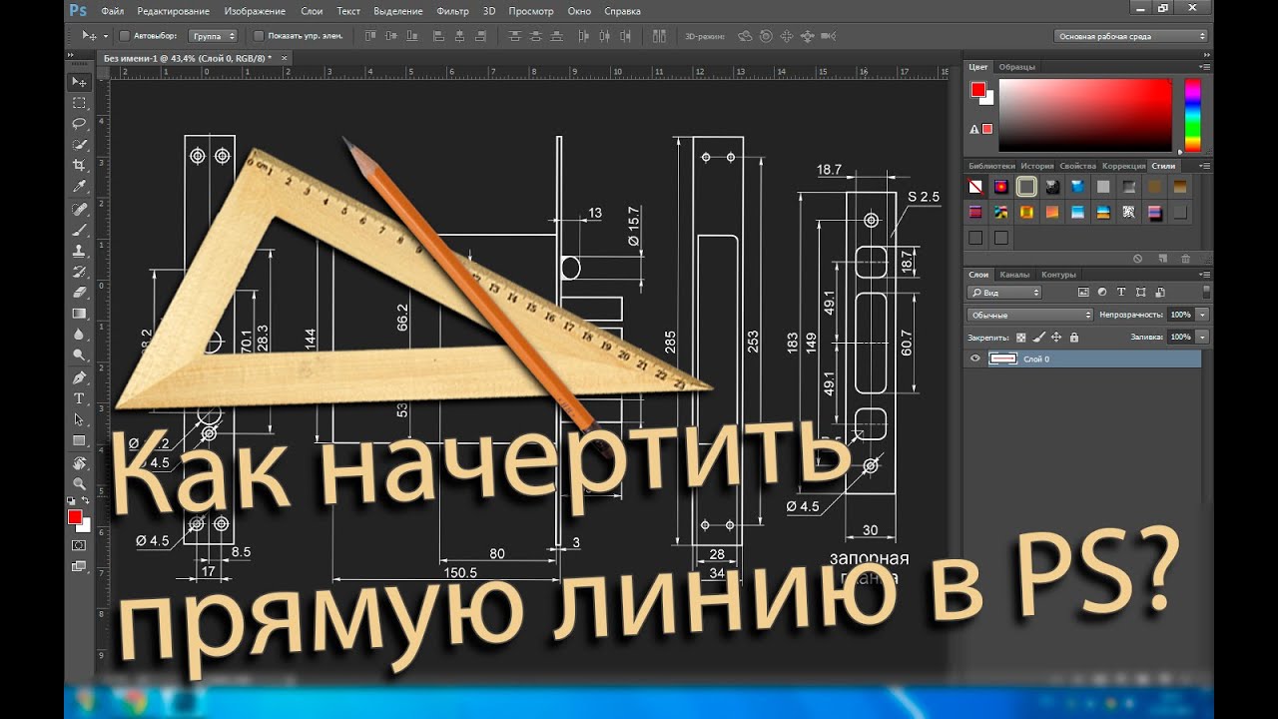The width and height of the screenshot is (1278, 719).
Task: Select the Crop tool
Action: click(79, 166)
